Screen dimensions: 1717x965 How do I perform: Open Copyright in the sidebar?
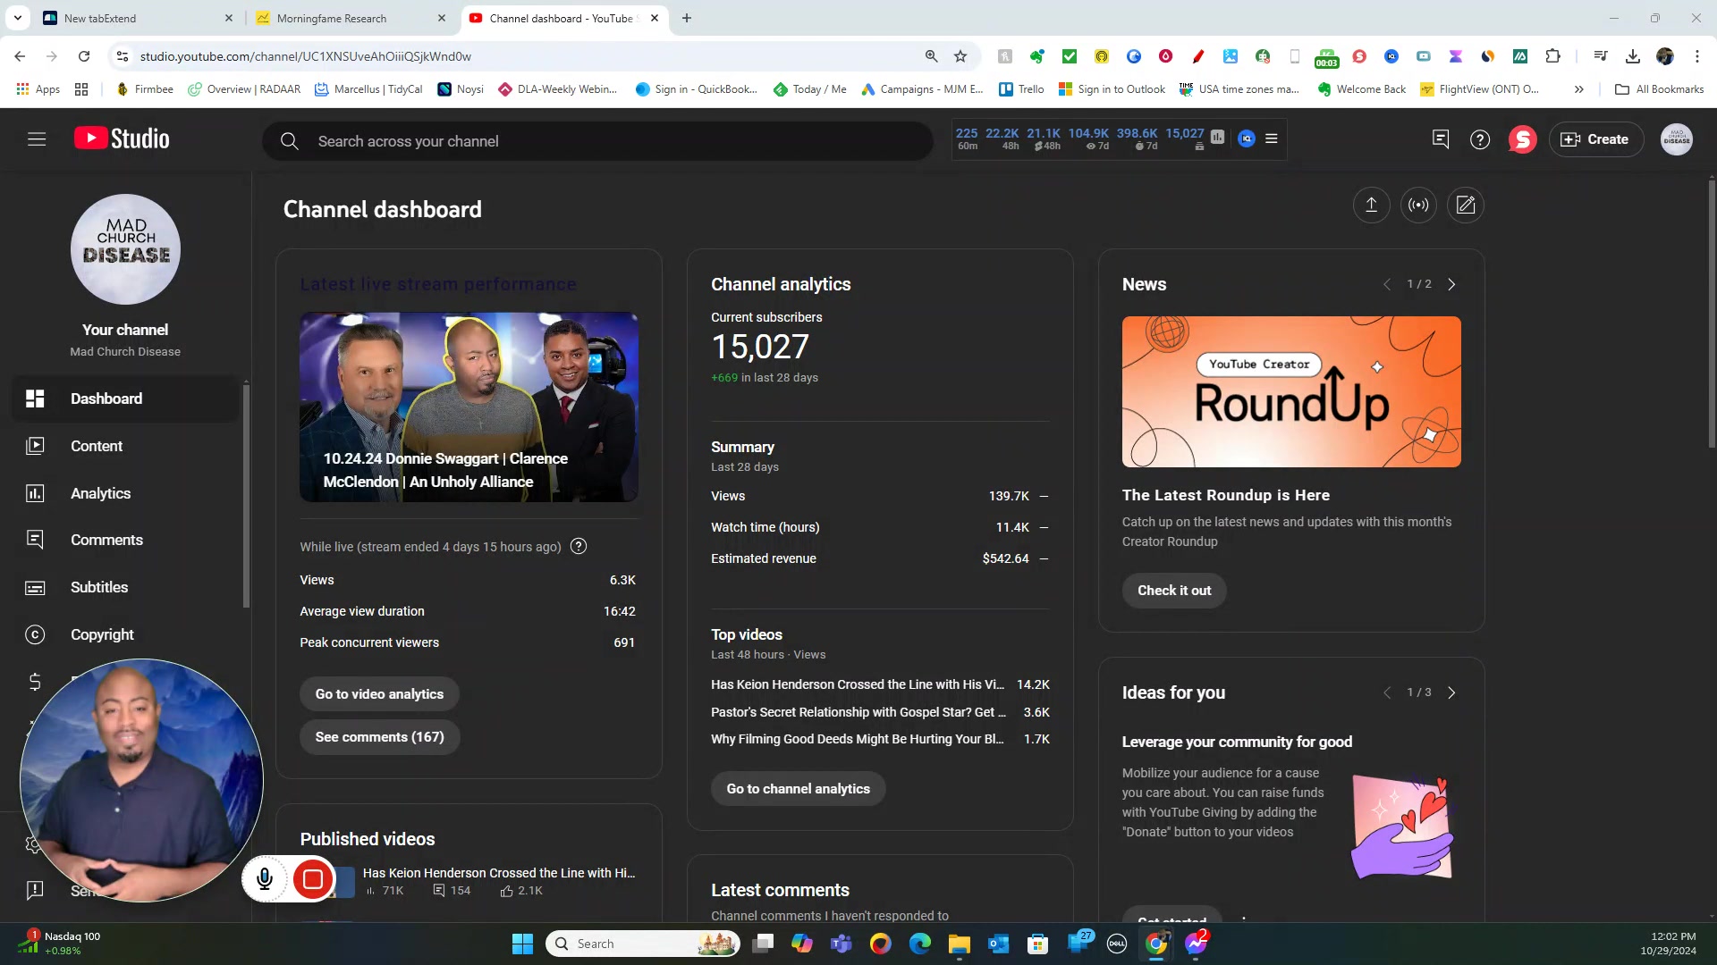coord(102,634)
